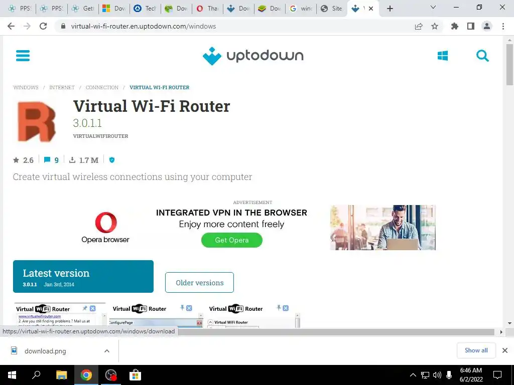Viewport: 514px width, 385px height.
Task: Open Chrome three-dot menu
Action: [x=503, y=26]
